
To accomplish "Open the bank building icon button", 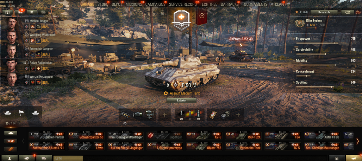I will point(32,12).
